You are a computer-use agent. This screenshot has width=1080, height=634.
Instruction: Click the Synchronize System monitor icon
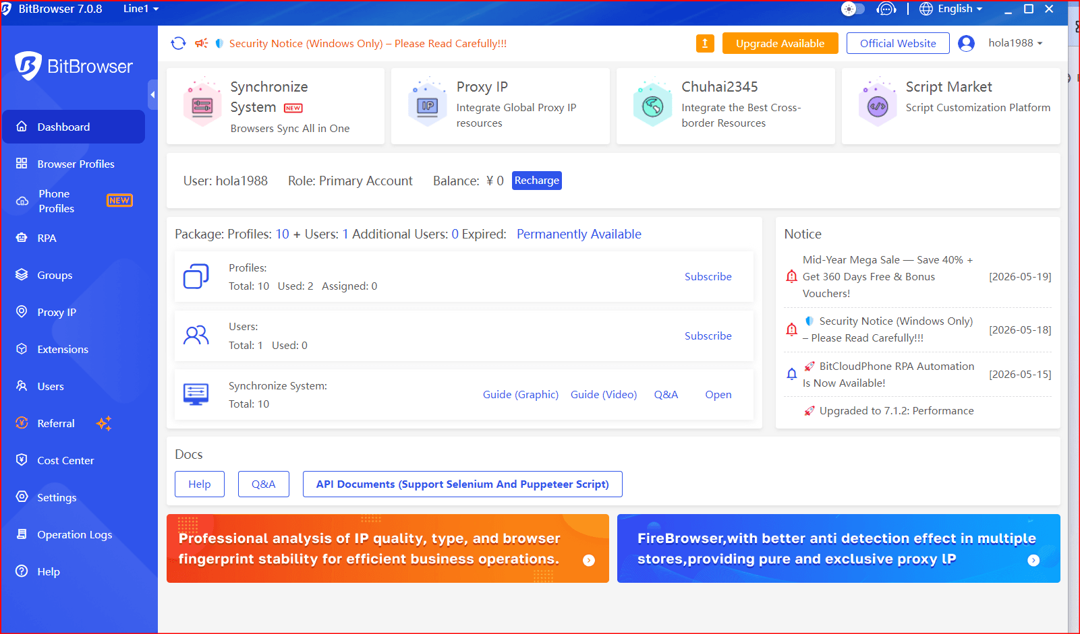coord(196,394)
